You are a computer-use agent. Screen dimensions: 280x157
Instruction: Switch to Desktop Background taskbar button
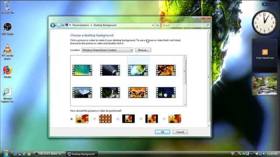click(x=82, y=154)
